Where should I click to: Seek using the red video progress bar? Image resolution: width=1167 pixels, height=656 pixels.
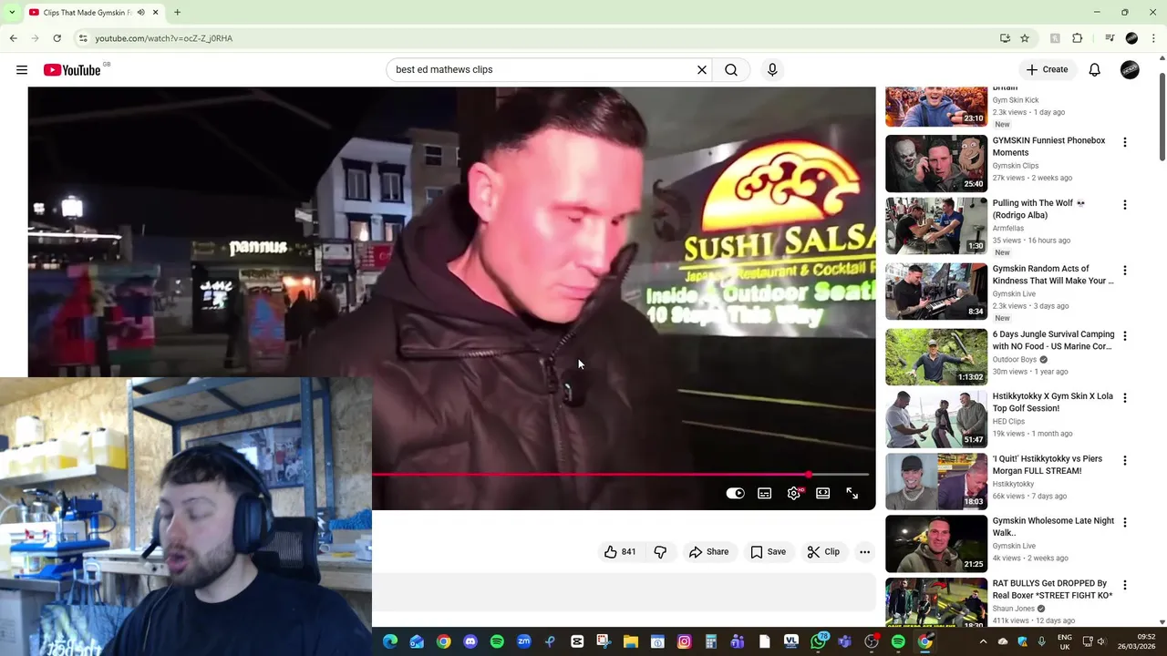620,475
